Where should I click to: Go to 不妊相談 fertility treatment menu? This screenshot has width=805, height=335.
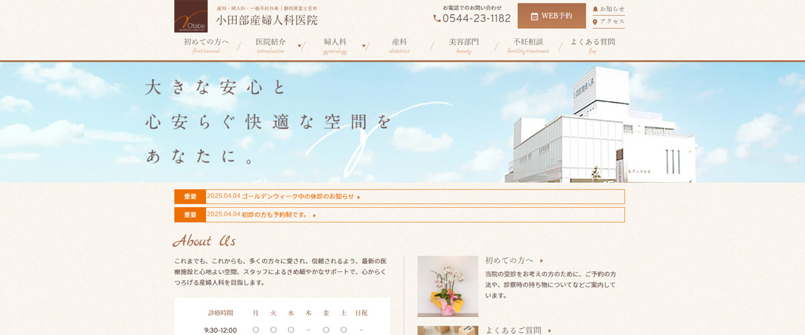[x=528, y=45]
